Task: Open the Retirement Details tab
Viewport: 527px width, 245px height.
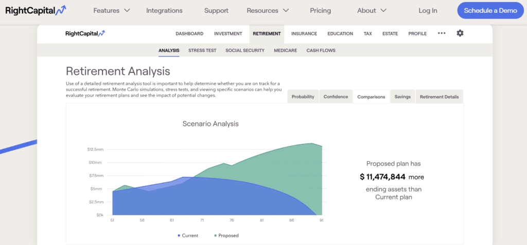Action: click(440, 97)
